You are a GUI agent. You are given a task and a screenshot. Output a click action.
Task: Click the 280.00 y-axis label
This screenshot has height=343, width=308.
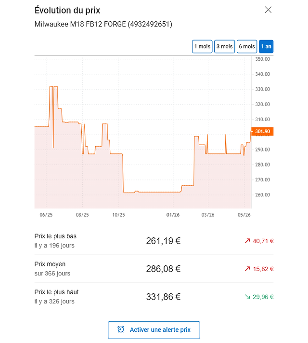(x=263, y=165)
